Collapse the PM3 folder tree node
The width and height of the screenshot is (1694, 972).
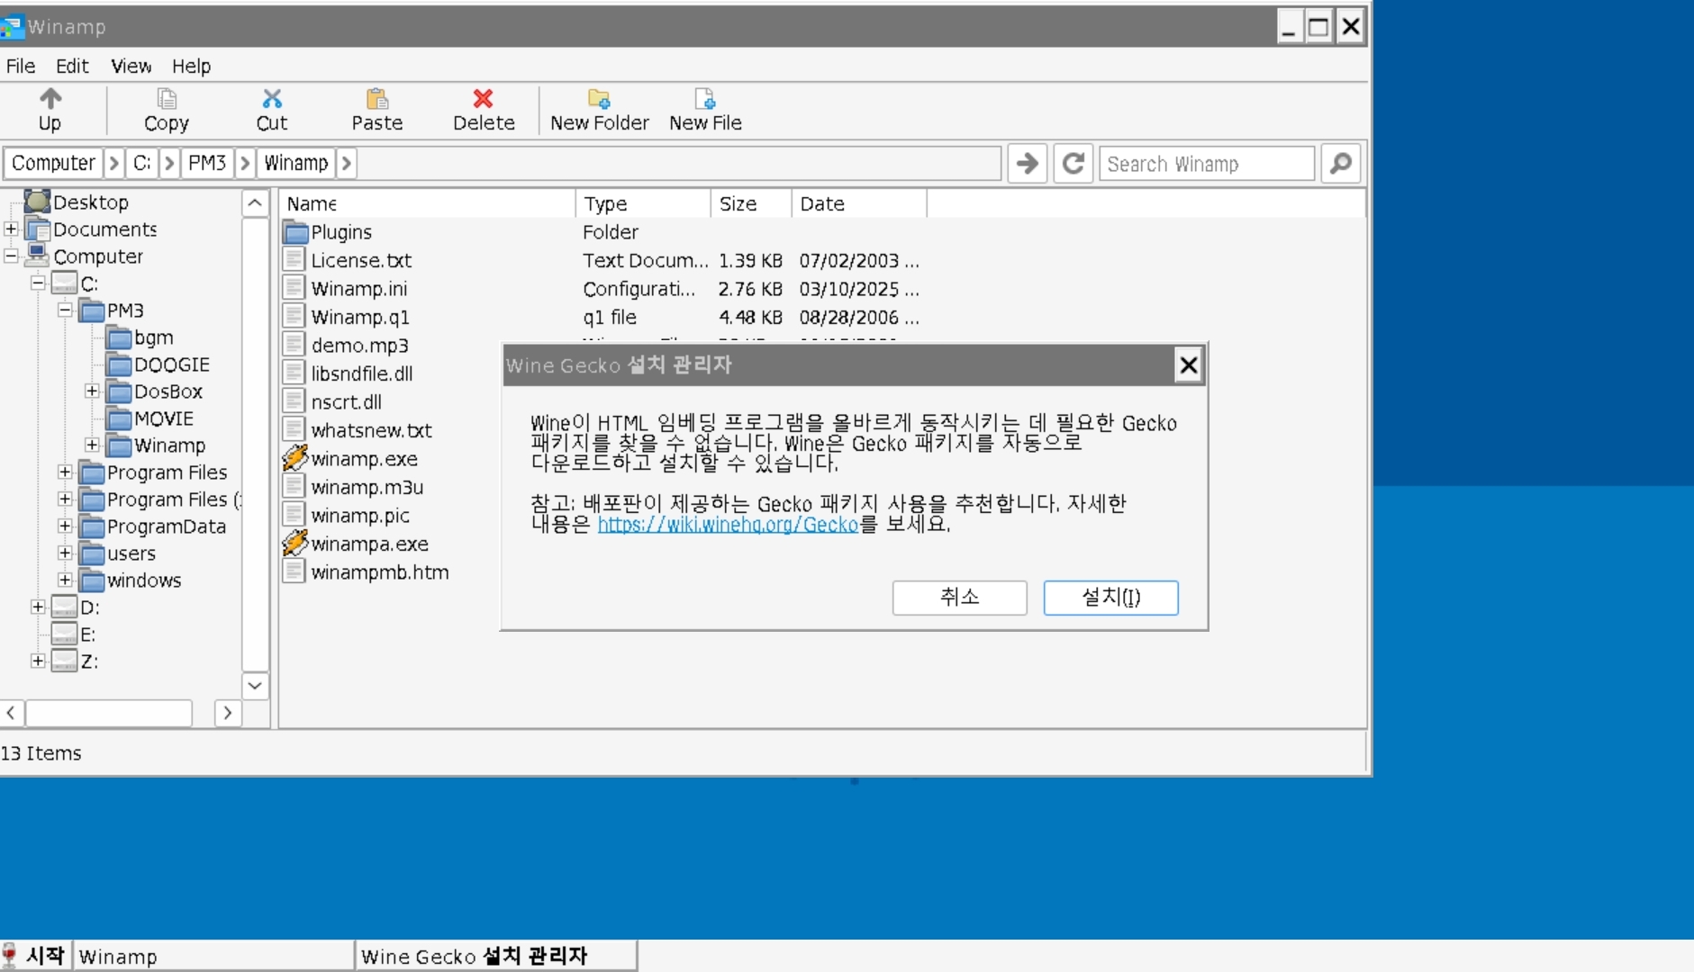[65, 310]
